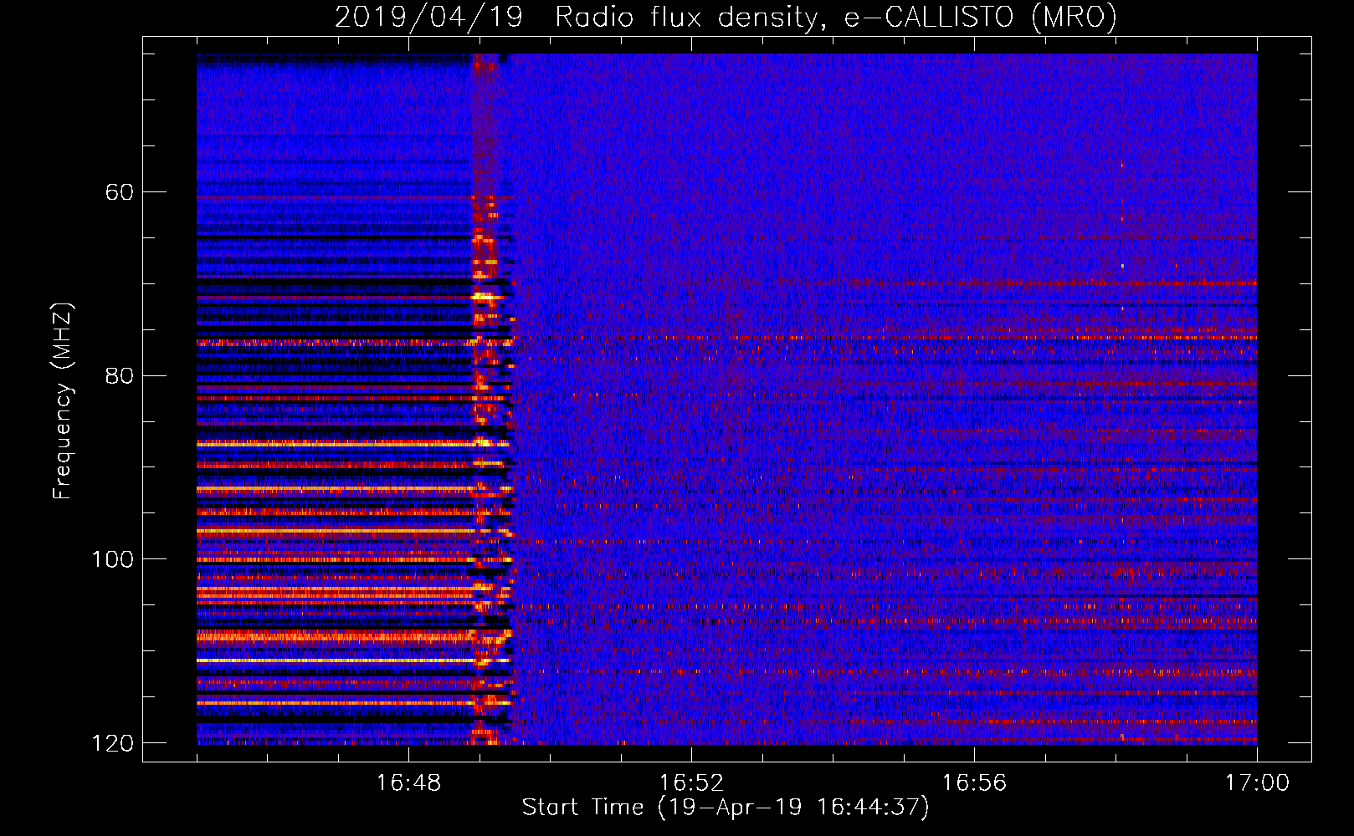Click the 'Frequency (MHZ)' axis label

pos(63,401)
